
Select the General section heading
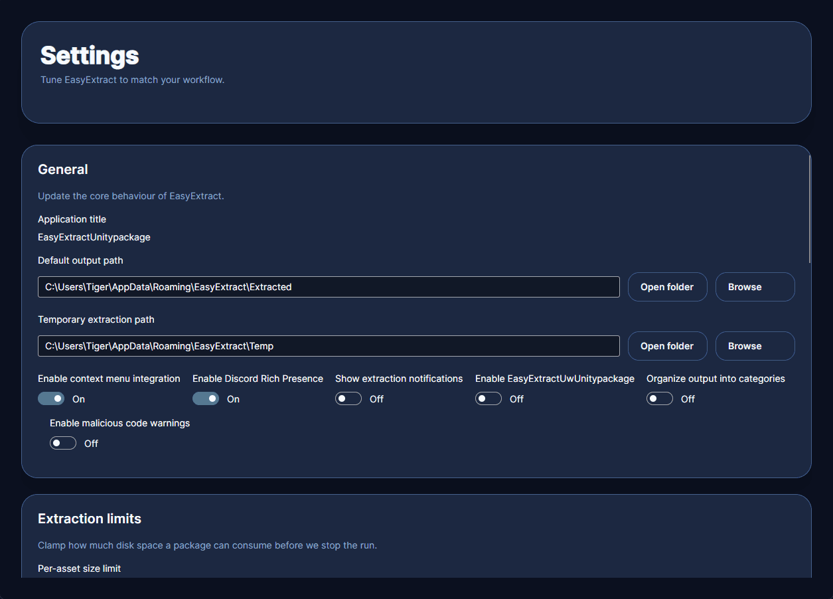63,169
